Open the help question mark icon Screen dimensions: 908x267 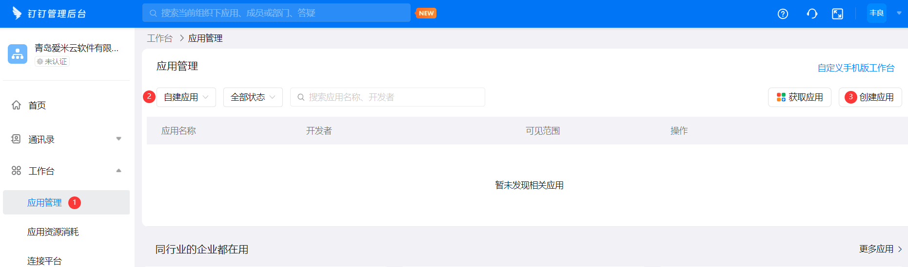[783, 14]
